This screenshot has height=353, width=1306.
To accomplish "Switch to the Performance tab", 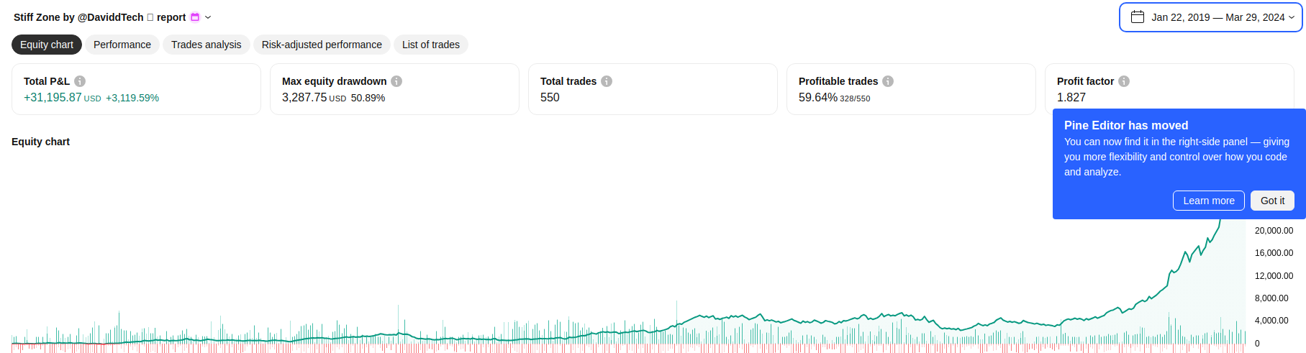I will click(x=122, y=45).
